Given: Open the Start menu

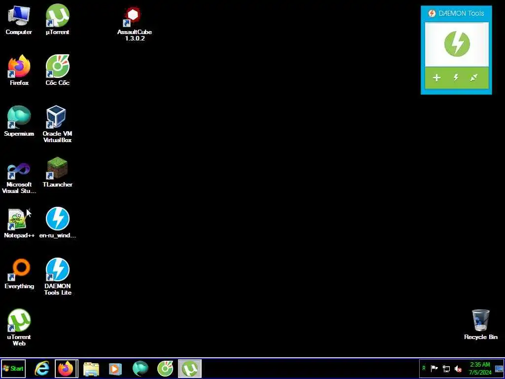Looking at the screenshot, I should [13, 368].
